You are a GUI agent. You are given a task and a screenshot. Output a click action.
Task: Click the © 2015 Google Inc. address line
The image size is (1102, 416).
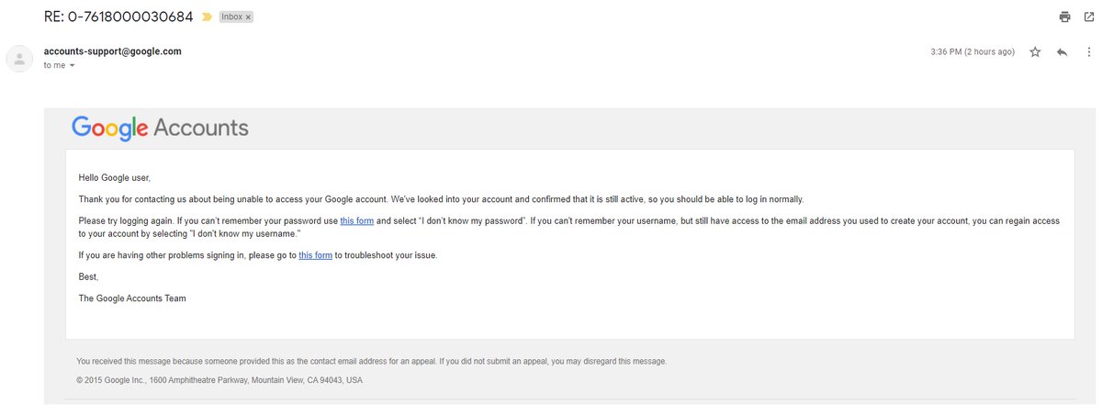(219, 379)
